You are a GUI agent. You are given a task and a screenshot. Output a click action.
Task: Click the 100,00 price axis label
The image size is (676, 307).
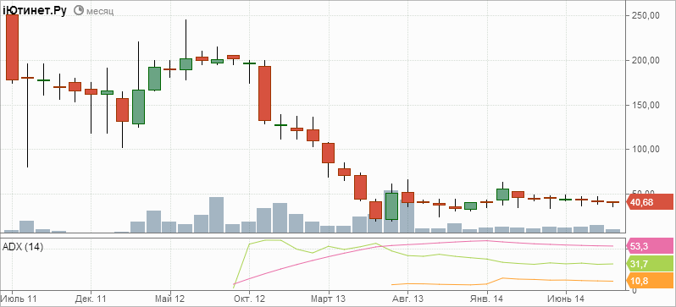(646, 150)
